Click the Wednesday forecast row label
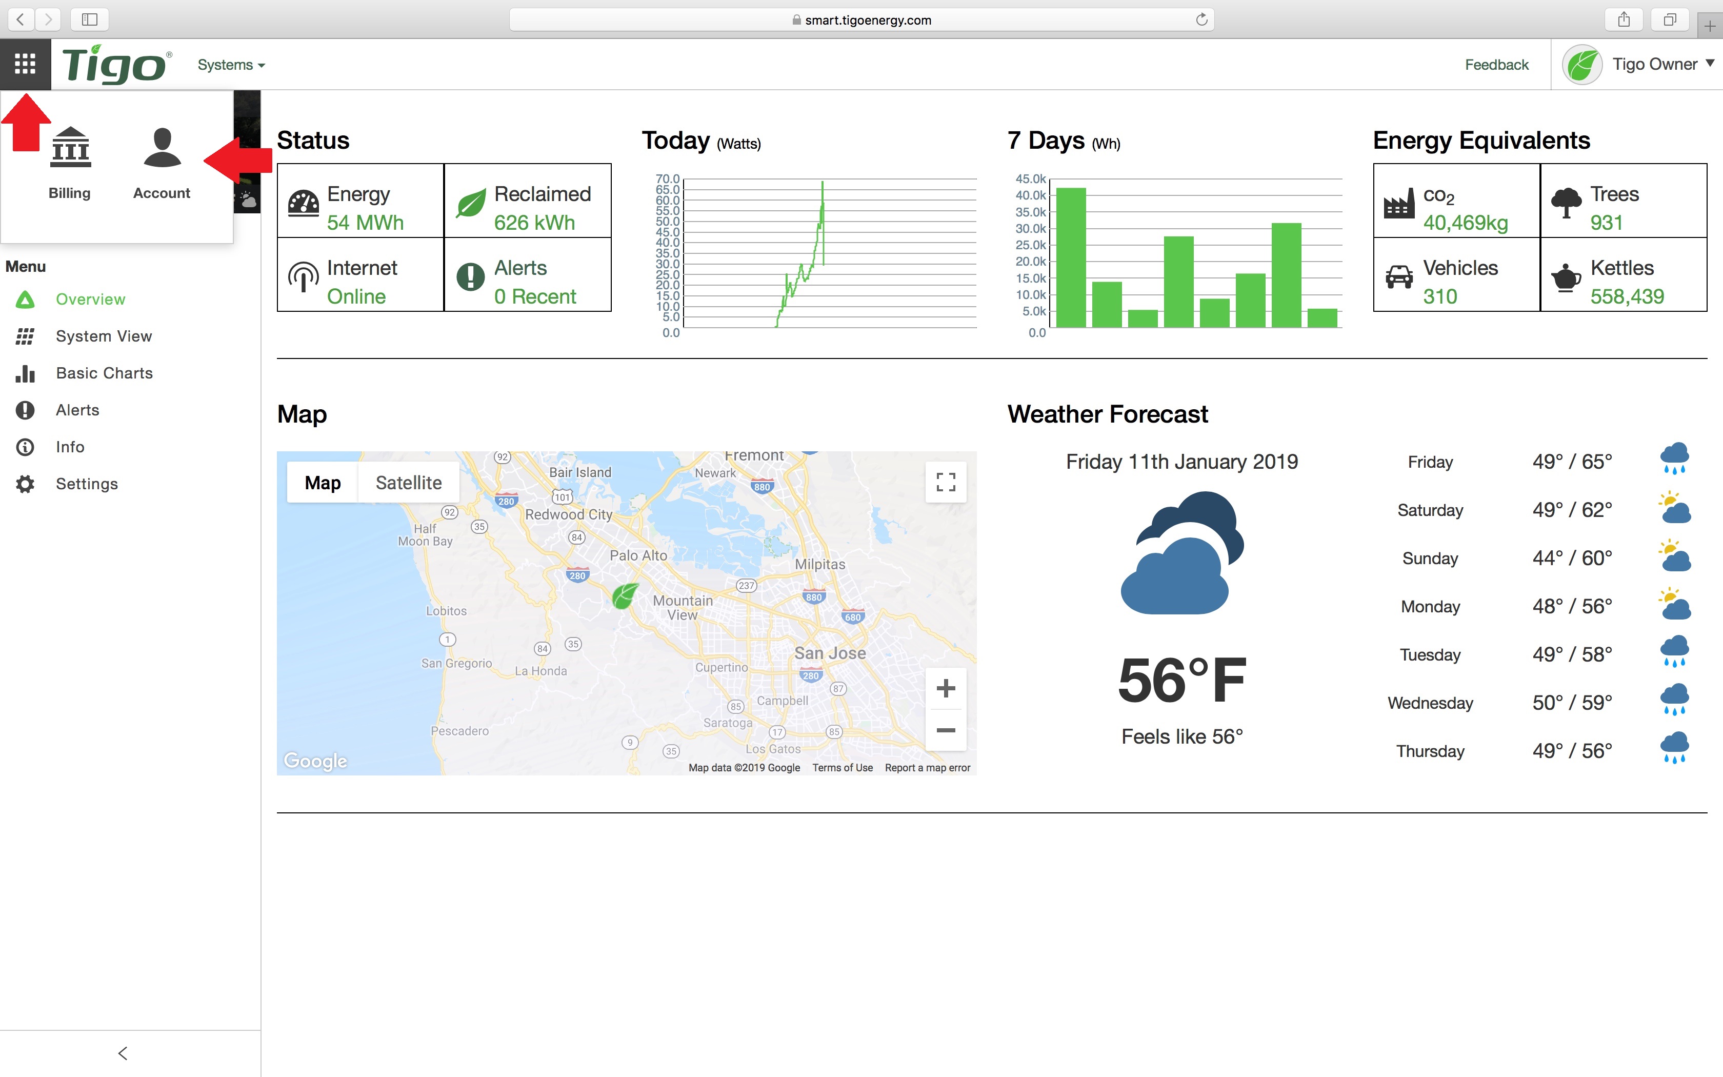Screen dimensions: 1723x1077 (x=1430, y=703)
